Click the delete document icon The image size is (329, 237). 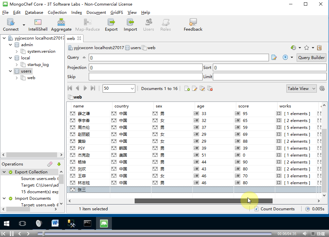point(210,88)
